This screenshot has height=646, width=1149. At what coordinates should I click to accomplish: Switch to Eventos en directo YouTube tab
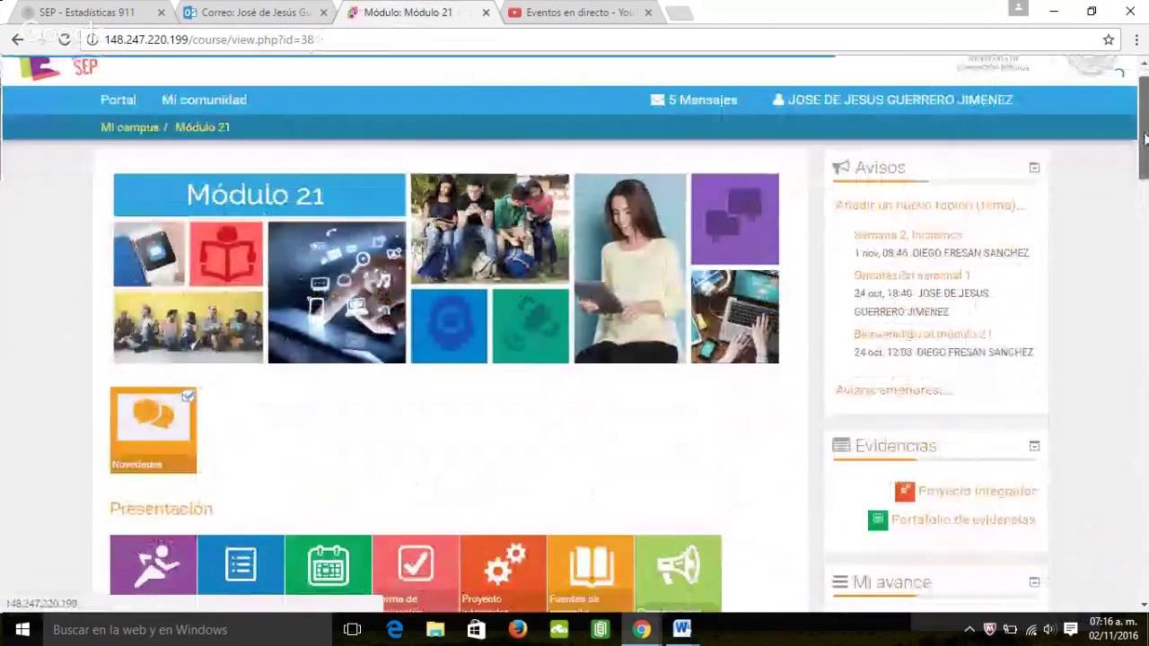pos(580,13)
